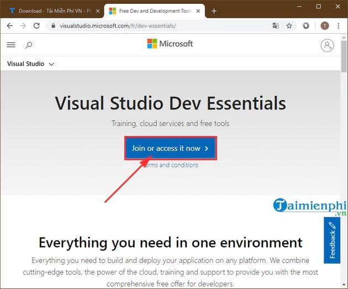
Task: Click the scrollbar up arrow
Action: tap(344, 38)
